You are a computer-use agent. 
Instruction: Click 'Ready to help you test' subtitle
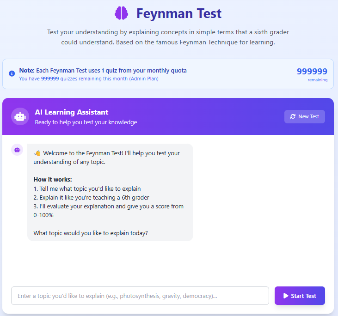86,122
